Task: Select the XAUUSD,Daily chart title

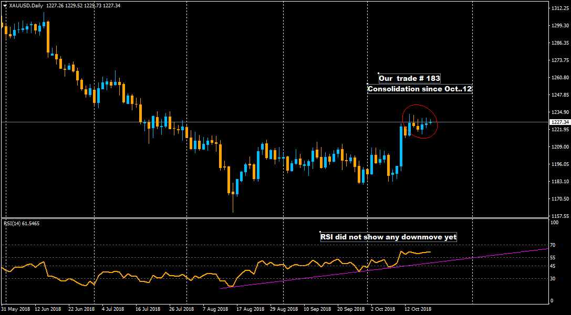Action: (26, 6)
